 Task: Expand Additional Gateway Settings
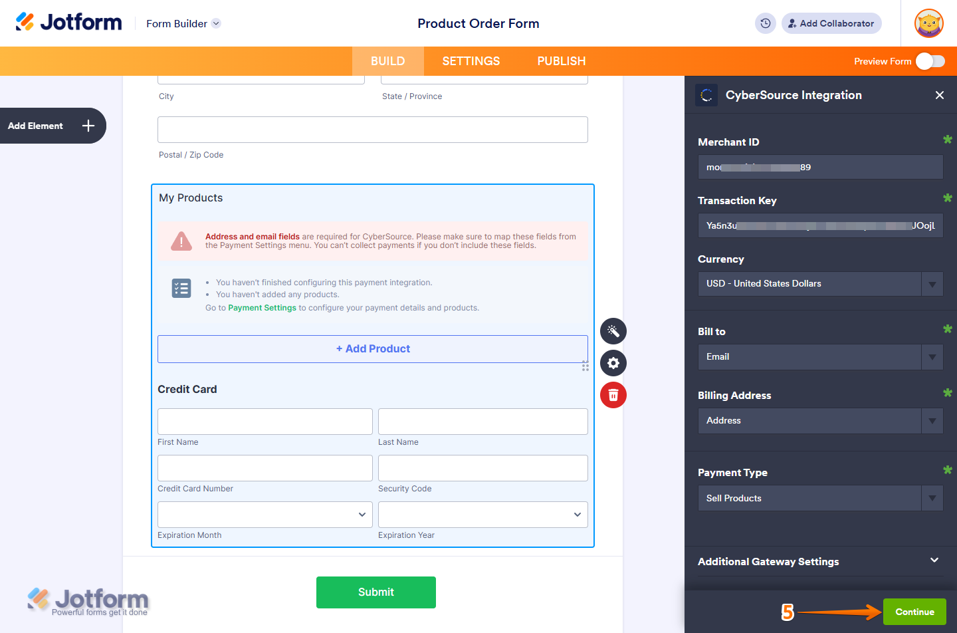coord(820,561)
